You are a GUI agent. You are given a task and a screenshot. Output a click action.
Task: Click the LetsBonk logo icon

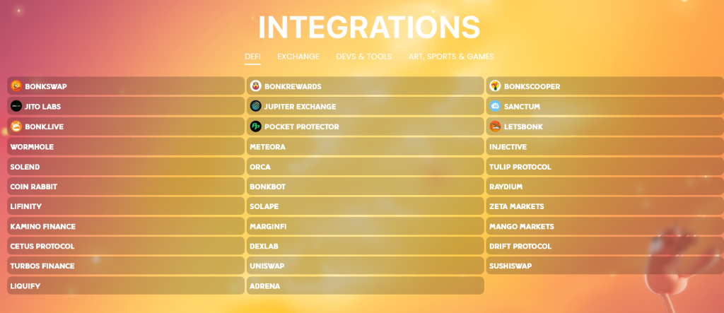click(x=495, y=126)
